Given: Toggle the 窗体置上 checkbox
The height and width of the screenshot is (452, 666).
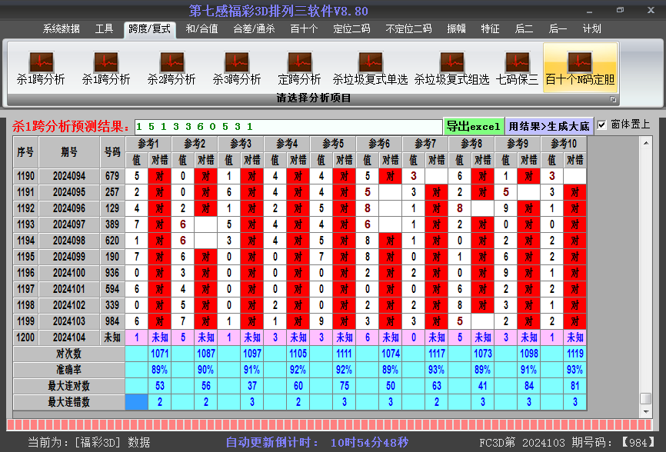Looking at the screenshot, I should 601,125.
